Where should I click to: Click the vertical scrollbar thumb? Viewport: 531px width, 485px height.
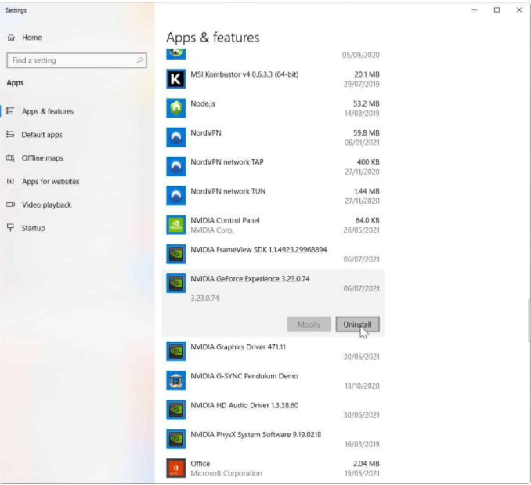tap(529, 320)
